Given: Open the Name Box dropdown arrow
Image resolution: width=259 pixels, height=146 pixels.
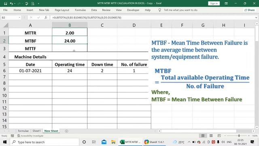Looking at the screenshot, I should click(x=19, y=17).
